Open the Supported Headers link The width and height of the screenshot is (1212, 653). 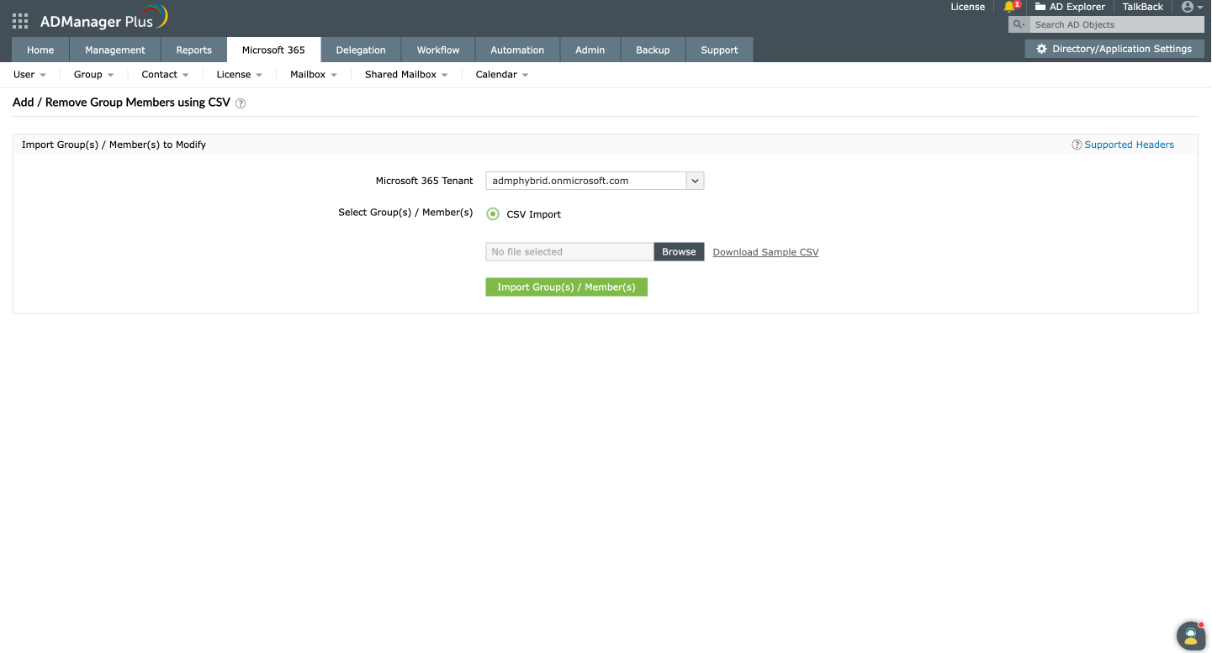1129,145
